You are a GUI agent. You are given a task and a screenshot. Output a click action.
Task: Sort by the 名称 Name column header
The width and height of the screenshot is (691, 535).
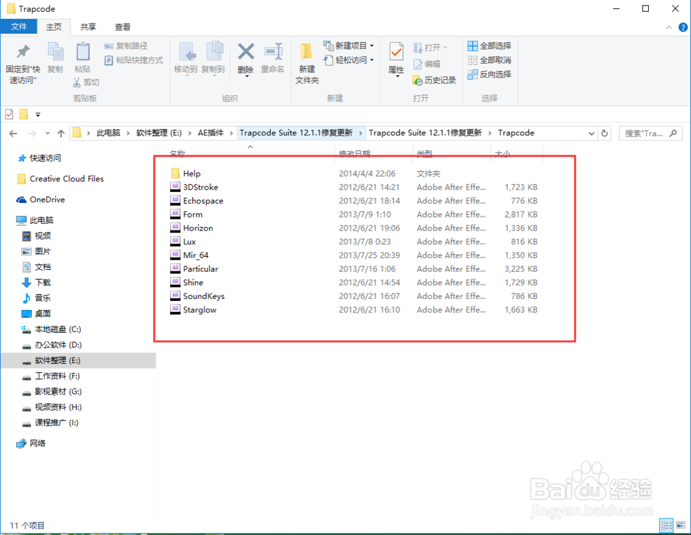pos(177,153)
